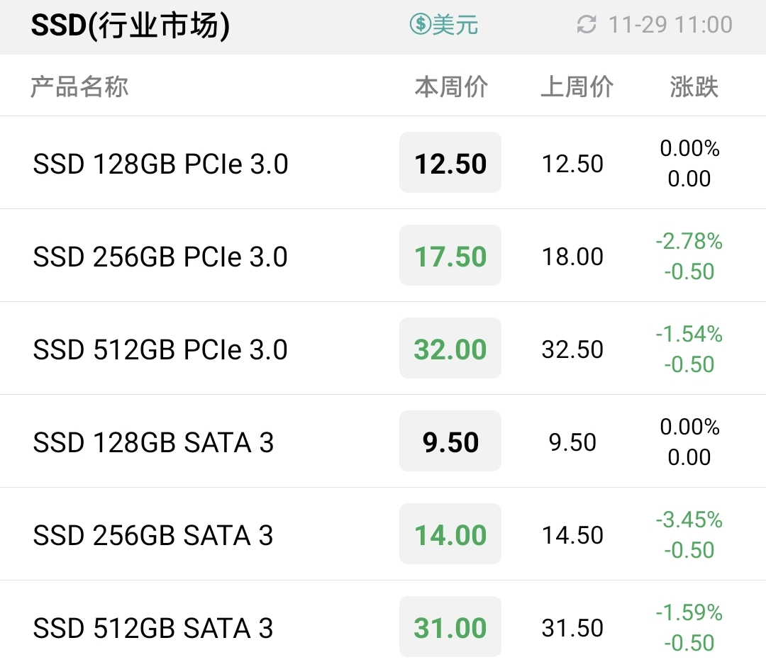Click the 上周价 column header
Screen dimensions: 766x667
(577, 87)
